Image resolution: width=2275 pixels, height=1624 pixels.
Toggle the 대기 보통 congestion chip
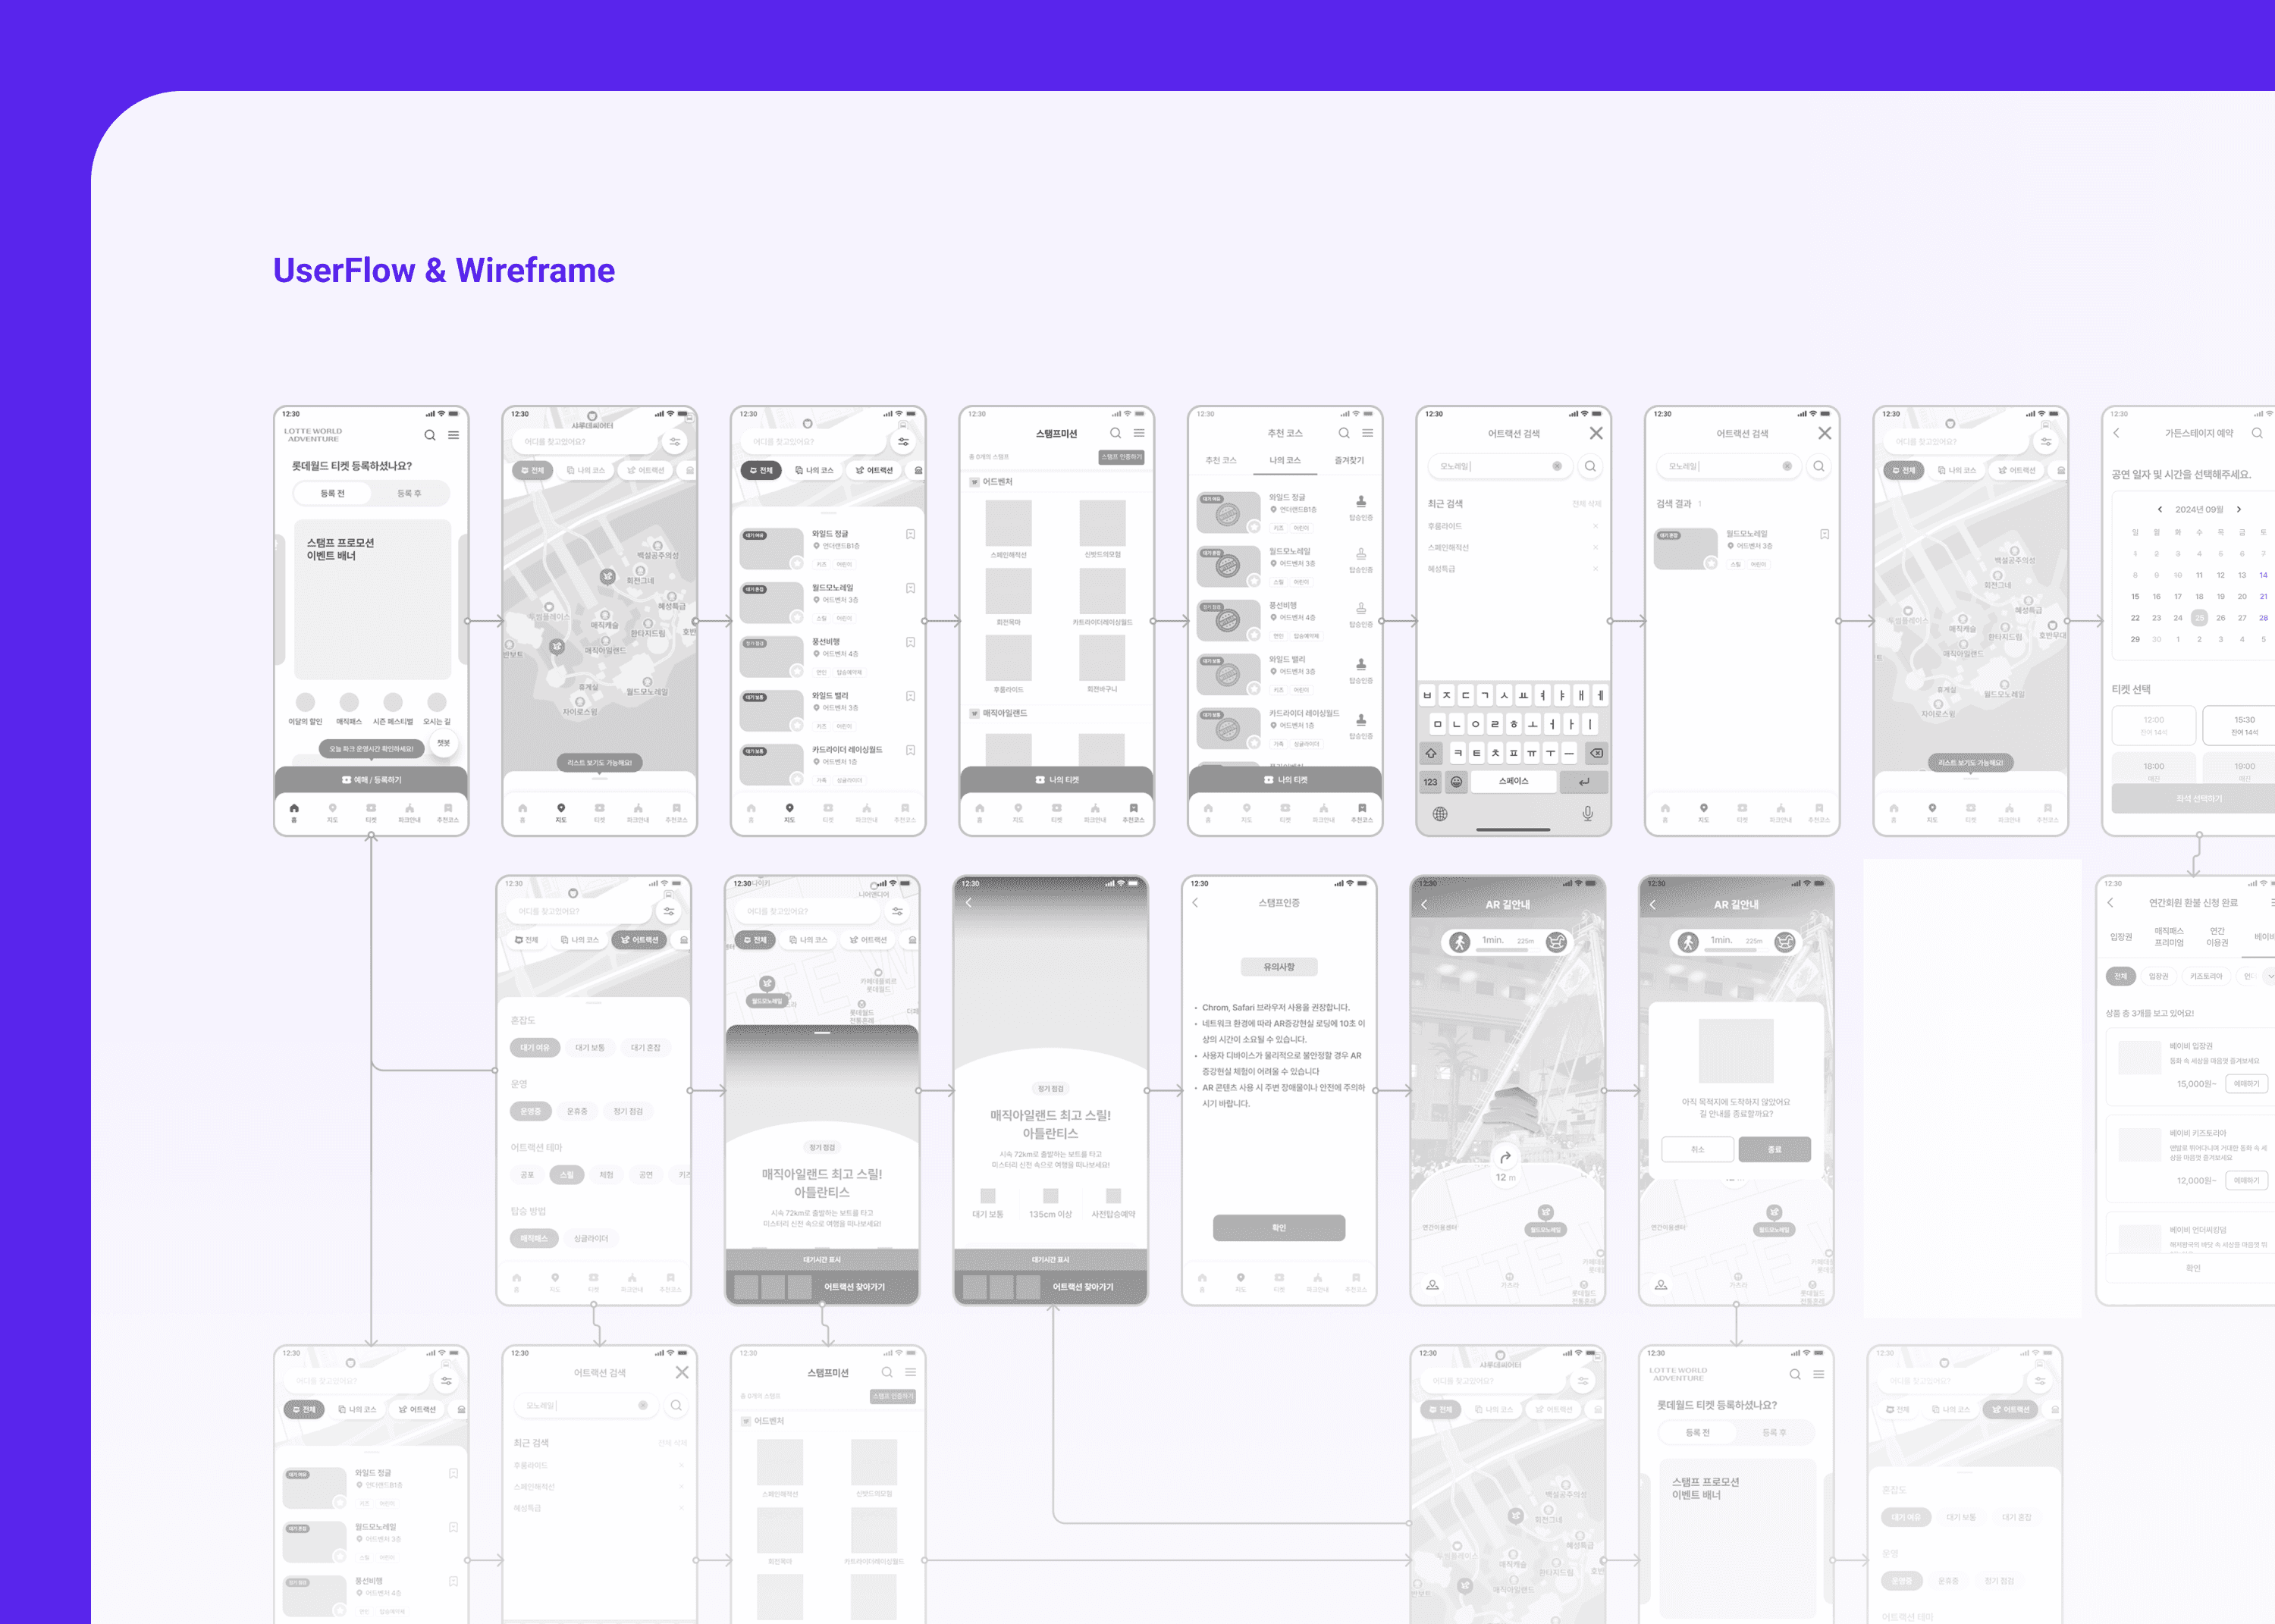[590, 1048]
